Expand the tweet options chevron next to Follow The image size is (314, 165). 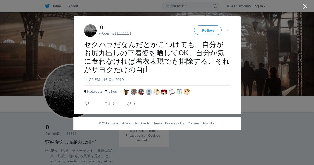pos(228,30)
